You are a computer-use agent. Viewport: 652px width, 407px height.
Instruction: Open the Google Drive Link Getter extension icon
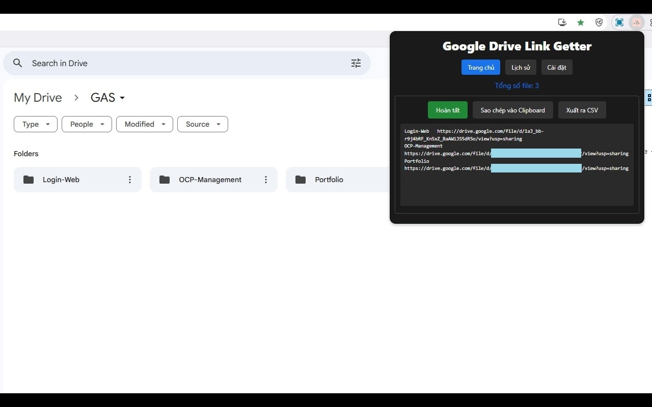(x=636, y=22)
